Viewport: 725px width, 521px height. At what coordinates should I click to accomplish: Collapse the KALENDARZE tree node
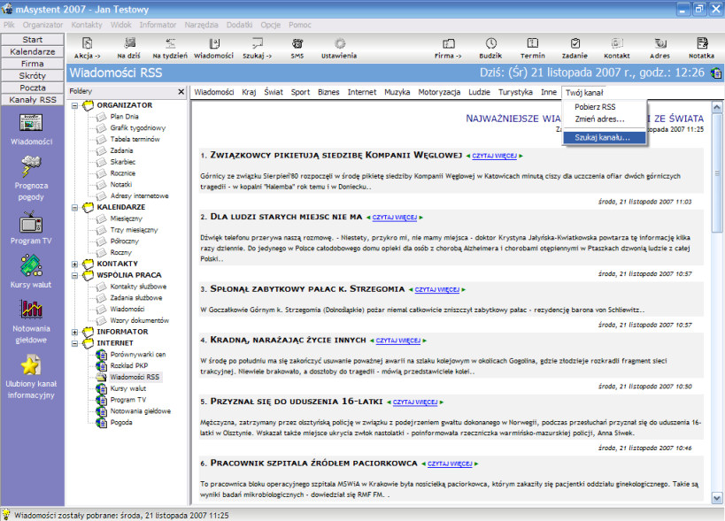click(x=74, y=208)
